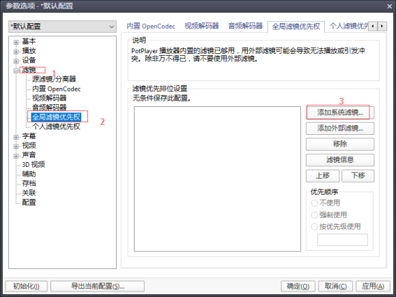Expand the 视频 tree node

click(x=16, y=146)
